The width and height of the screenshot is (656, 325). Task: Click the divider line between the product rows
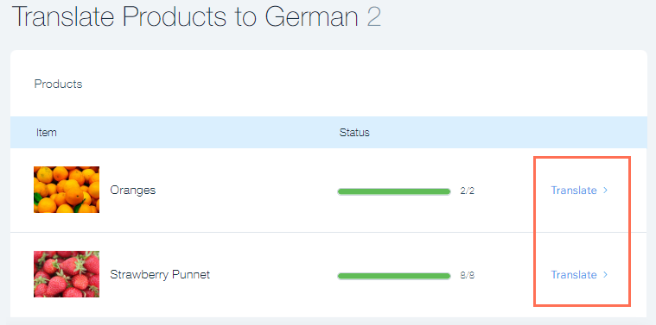328,232
